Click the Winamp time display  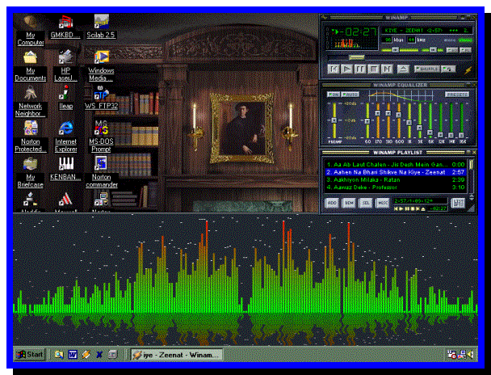point(359,32)
